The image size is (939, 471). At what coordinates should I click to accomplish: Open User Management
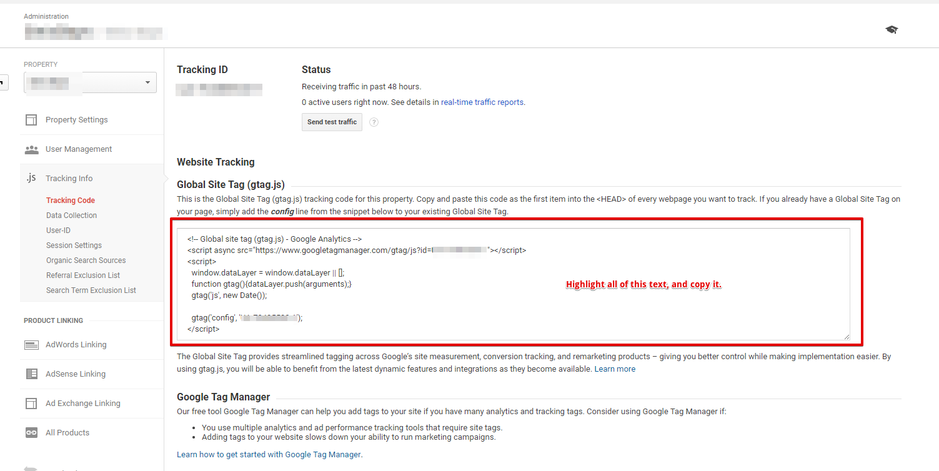(x=79, y=149)
